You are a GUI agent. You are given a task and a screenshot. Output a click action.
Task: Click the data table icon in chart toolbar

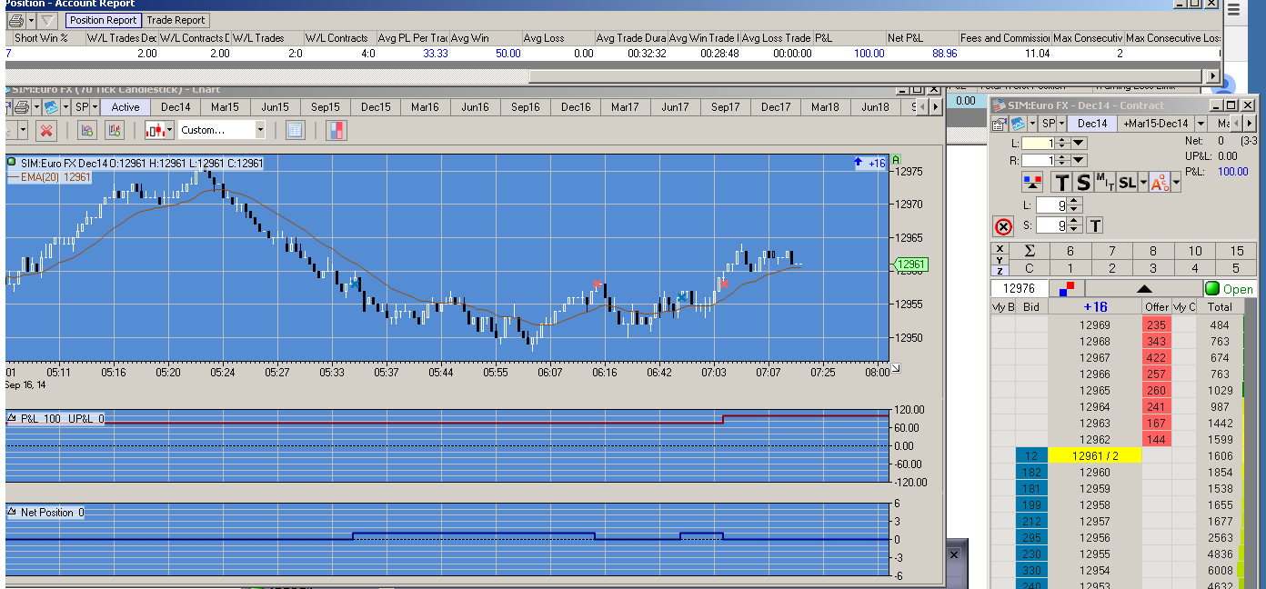(295, 130)
